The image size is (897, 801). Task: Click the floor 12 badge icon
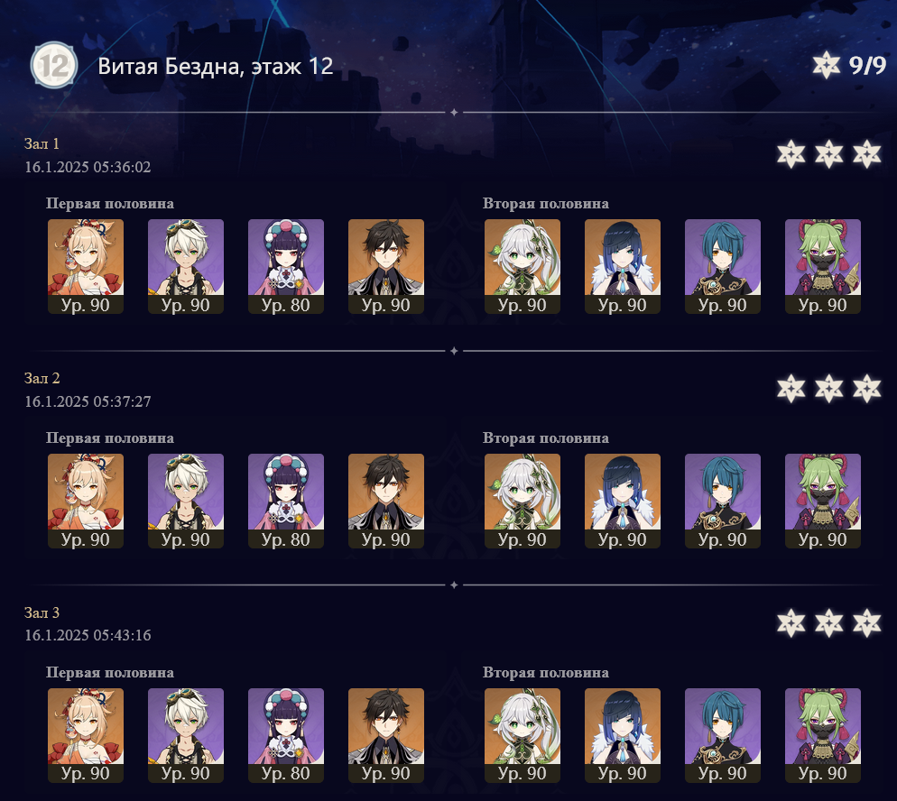(54, 65)
